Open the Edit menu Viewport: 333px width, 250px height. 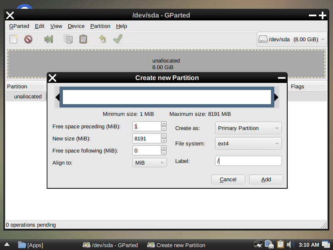(x=40, y=26)
